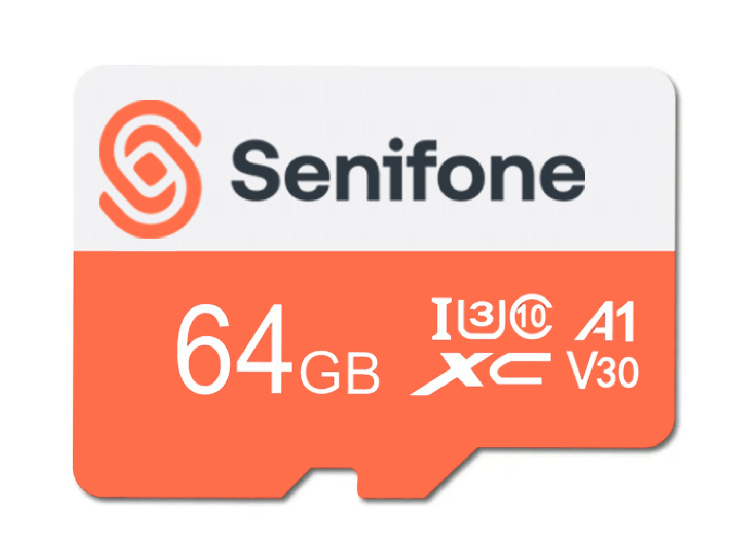Click the UHS-I Roman numeral symbol
Screen dimensions: 736x560
[441, 319]
